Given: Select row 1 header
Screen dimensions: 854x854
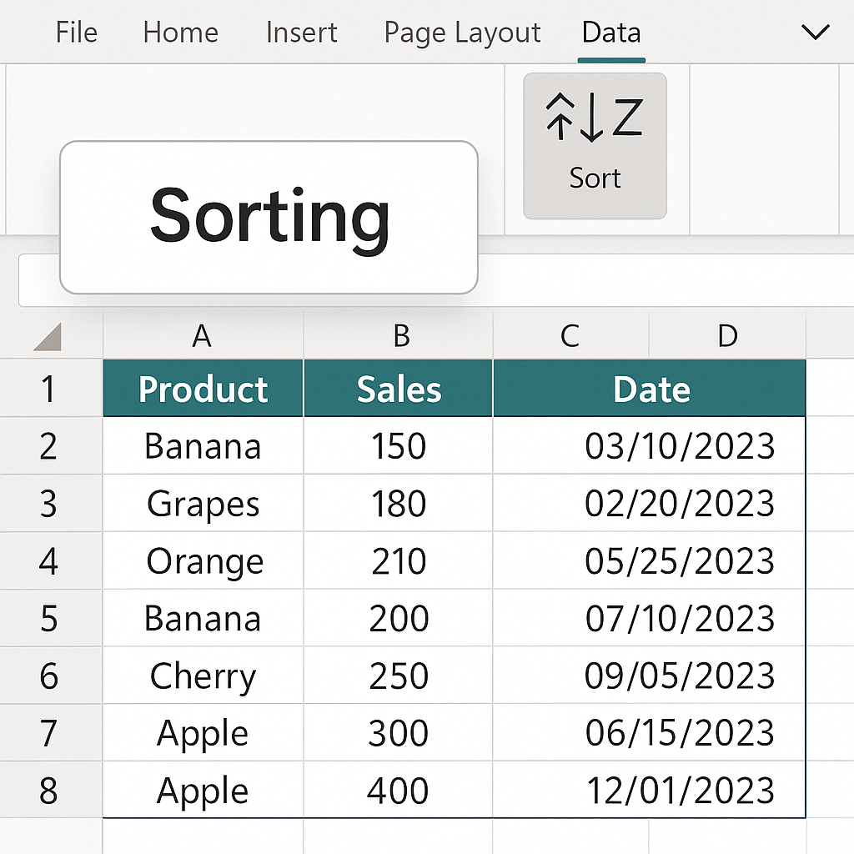Looking at the screenshot, I should [48, 389].
